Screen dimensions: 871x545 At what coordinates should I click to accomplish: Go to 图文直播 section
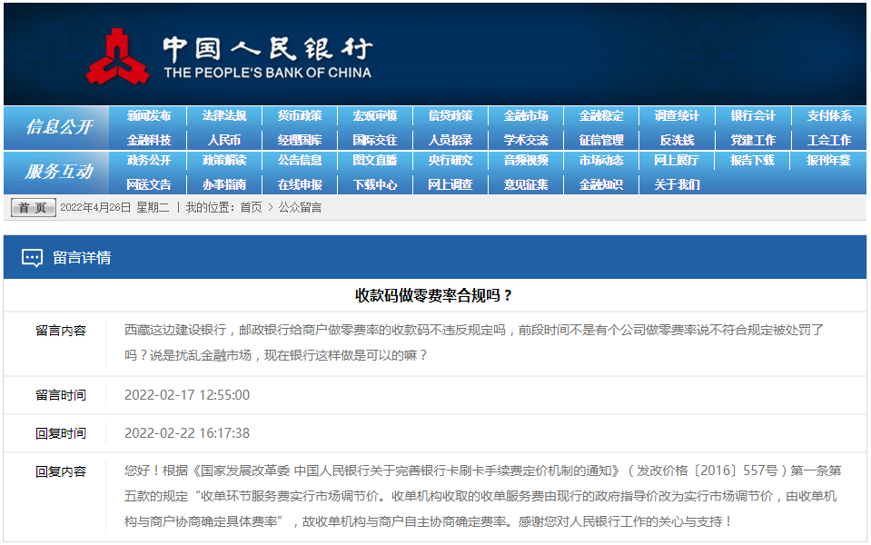tap(375, 160)
